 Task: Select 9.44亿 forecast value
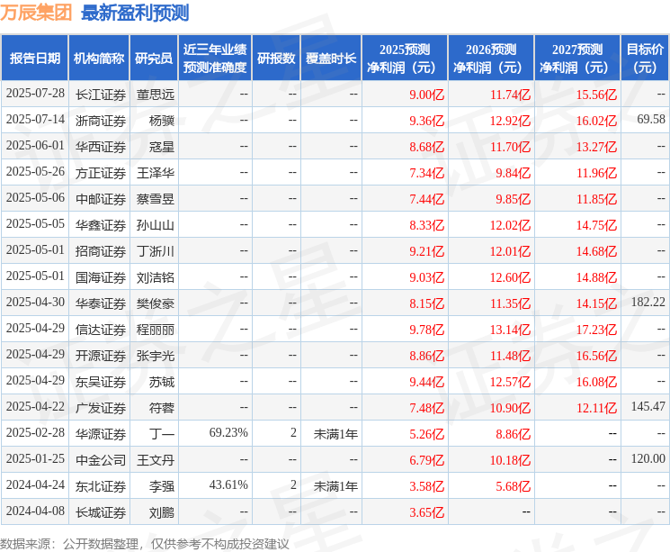426,382
